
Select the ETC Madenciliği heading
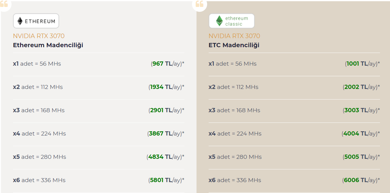[234, 45]
